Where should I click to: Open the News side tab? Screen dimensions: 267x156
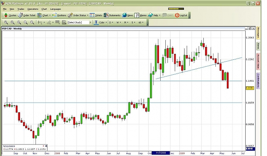pos(258,46)
